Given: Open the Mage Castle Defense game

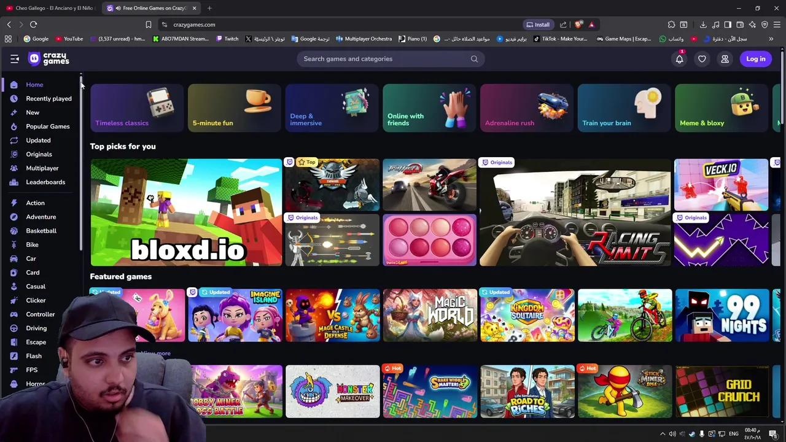Looking at the screenshot, I should 332,315.
